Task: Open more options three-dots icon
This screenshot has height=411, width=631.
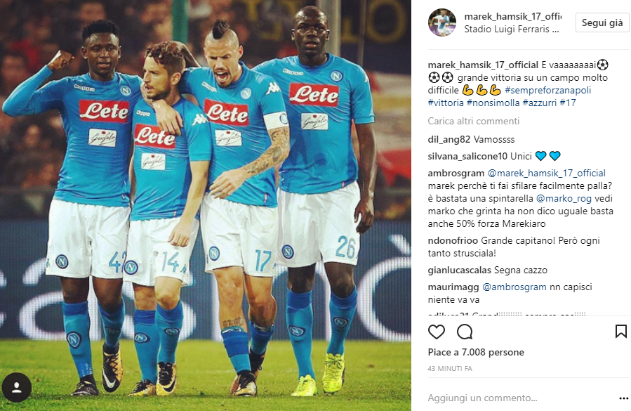Action: pos(623,398)
